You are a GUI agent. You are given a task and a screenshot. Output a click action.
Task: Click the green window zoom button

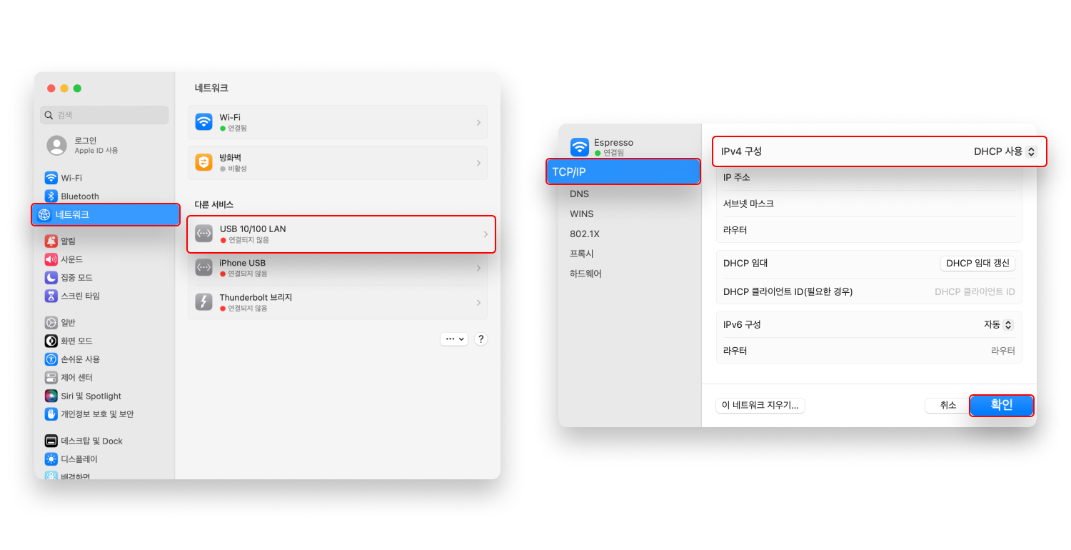coord(77,89)
